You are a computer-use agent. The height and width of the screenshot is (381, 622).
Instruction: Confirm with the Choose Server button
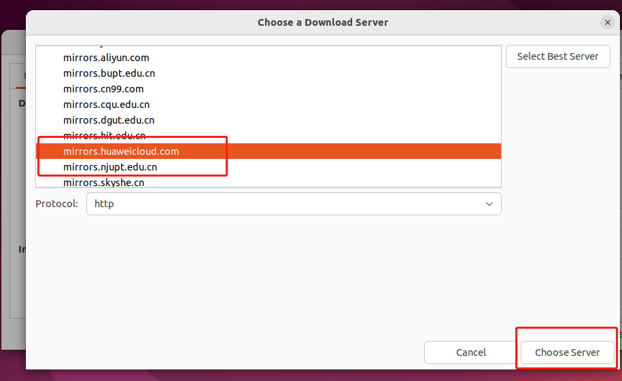coord(567,352)
